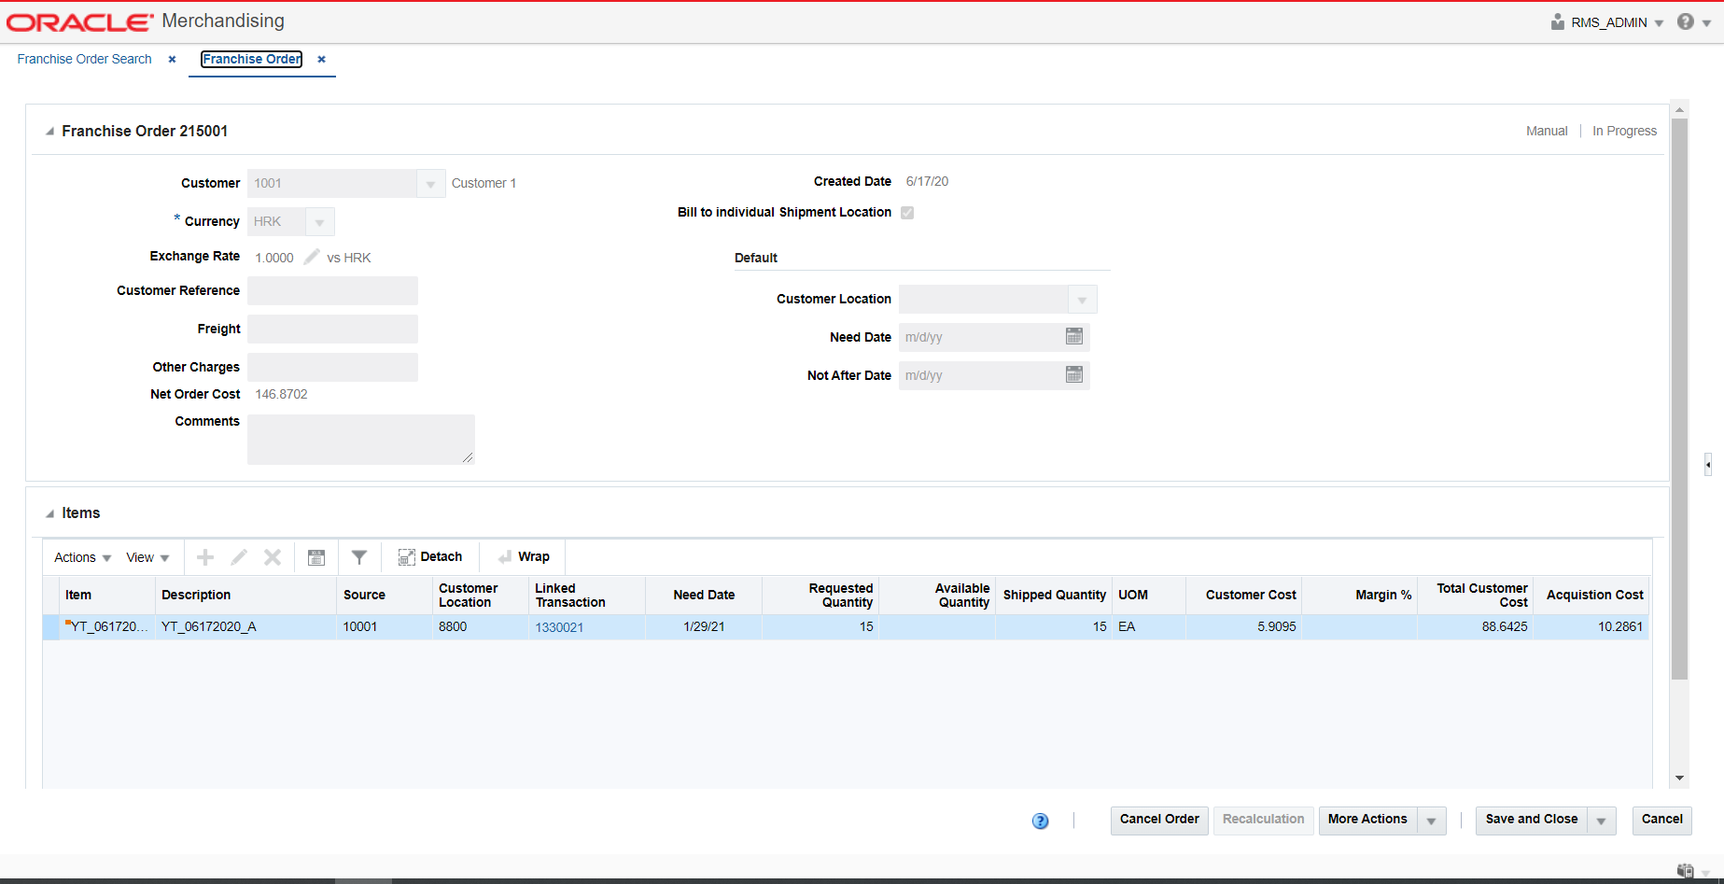Viewport: 1724px width, 884px height.
Task: Click the bottom-right status bar icon
Action: pyautogui.click(x=1685, y=871)
